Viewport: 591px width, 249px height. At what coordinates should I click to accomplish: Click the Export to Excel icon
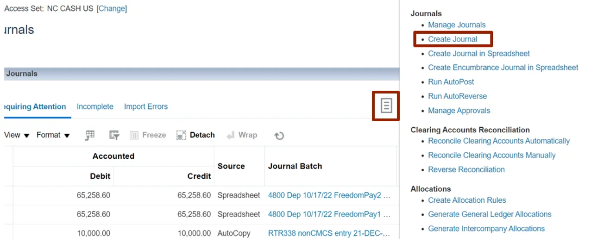click(90, 135)
